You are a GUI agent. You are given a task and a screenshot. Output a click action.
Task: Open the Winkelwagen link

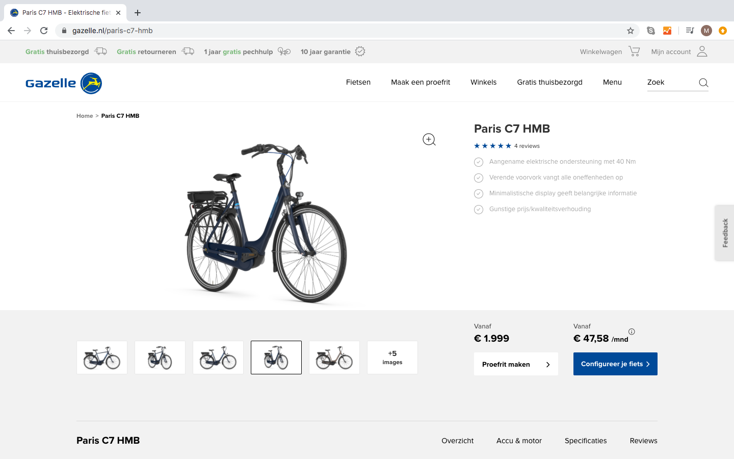600,52
